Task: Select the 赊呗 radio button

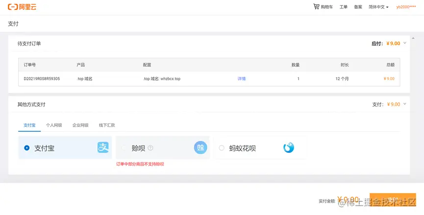Action: [124, 148]
